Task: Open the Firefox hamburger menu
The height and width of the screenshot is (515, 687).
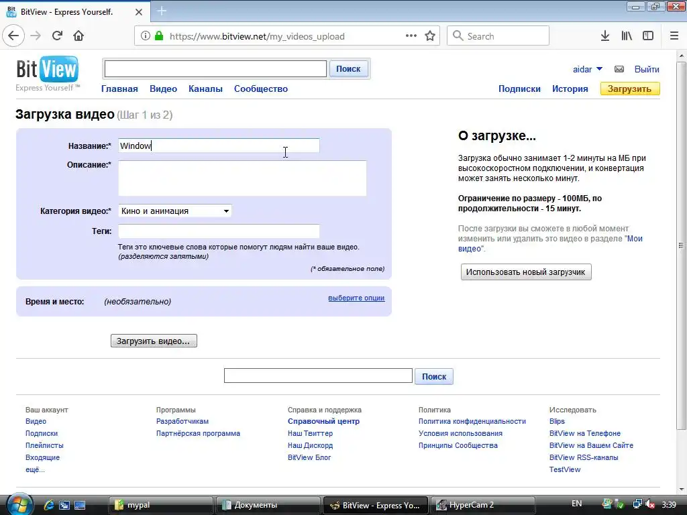Action: coord(674,36)
